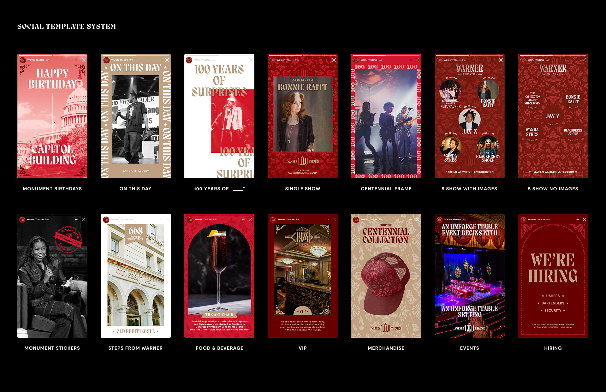Click the Endorsed stamp sticker on the Monument Stickers story
Screen dimensions: 606x392
click(68, 240)
